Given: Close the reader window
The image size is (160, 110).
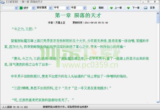Looking at the screenshot, I should click(155, 2).
